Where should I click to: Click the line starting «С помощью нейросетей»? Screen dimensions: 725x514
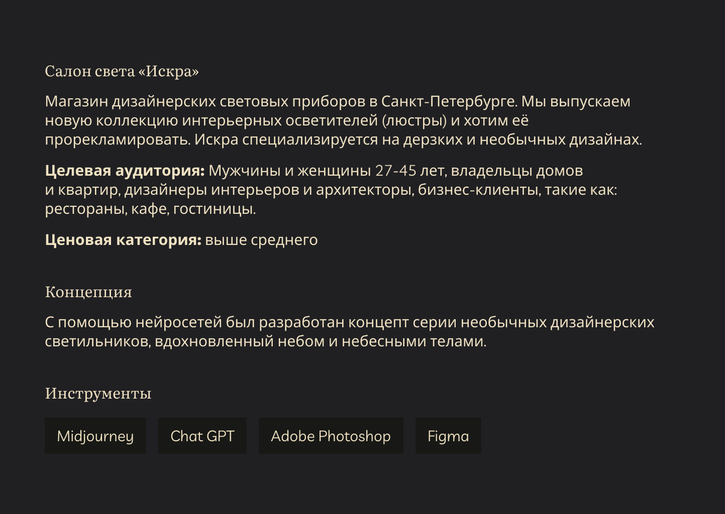[349, 322]
